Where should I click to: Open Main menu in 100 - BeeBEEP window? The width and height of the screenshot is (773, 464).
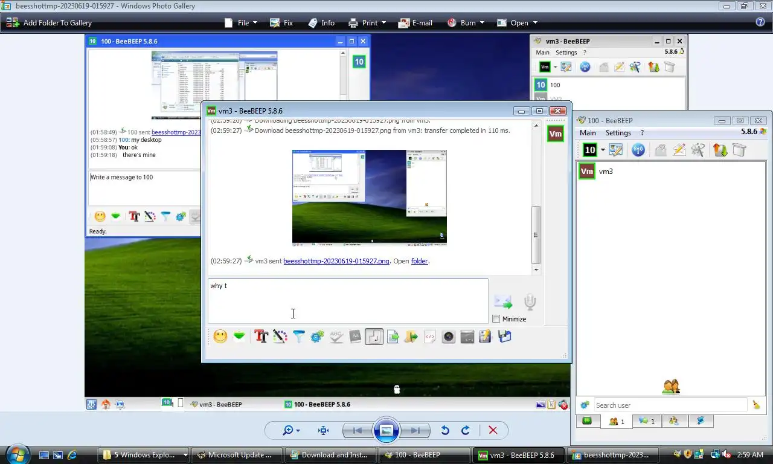click(x=588, y=133)
